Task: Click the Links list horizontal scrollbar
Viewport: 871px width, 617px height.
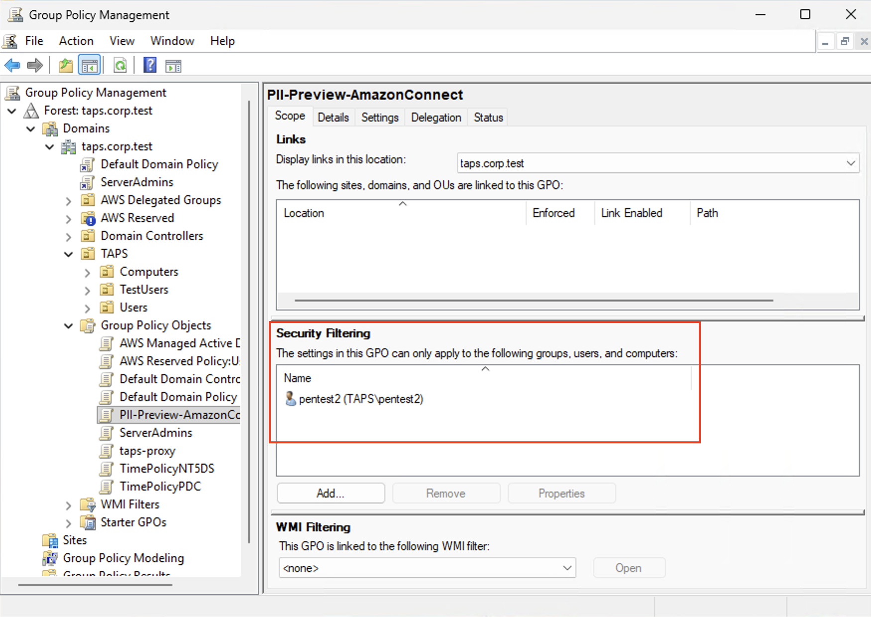Action: click(534, 301)
